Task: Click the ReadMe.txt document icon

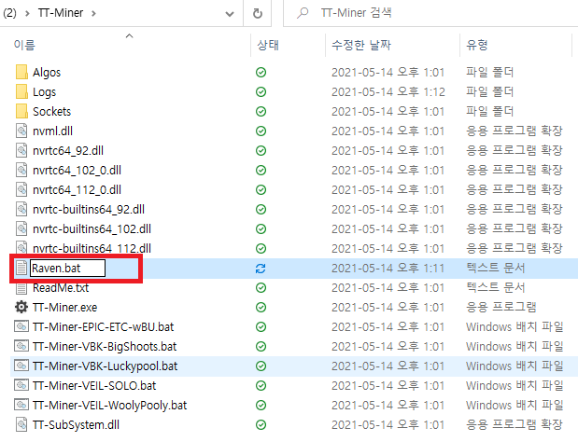Action: tap(21, 287)
